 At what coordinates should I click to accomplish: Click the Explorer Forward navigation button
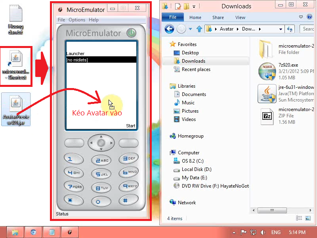(181, 29)
